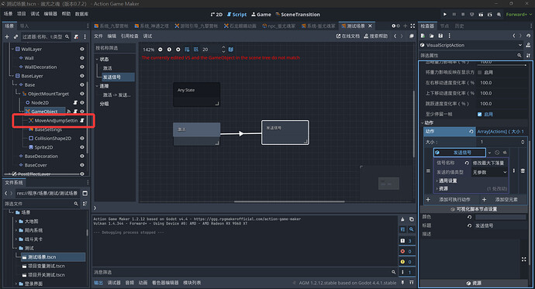Hide the CollisionShape2D node
535x289 pixels.
pyautogui.click(x=82, y=139)
